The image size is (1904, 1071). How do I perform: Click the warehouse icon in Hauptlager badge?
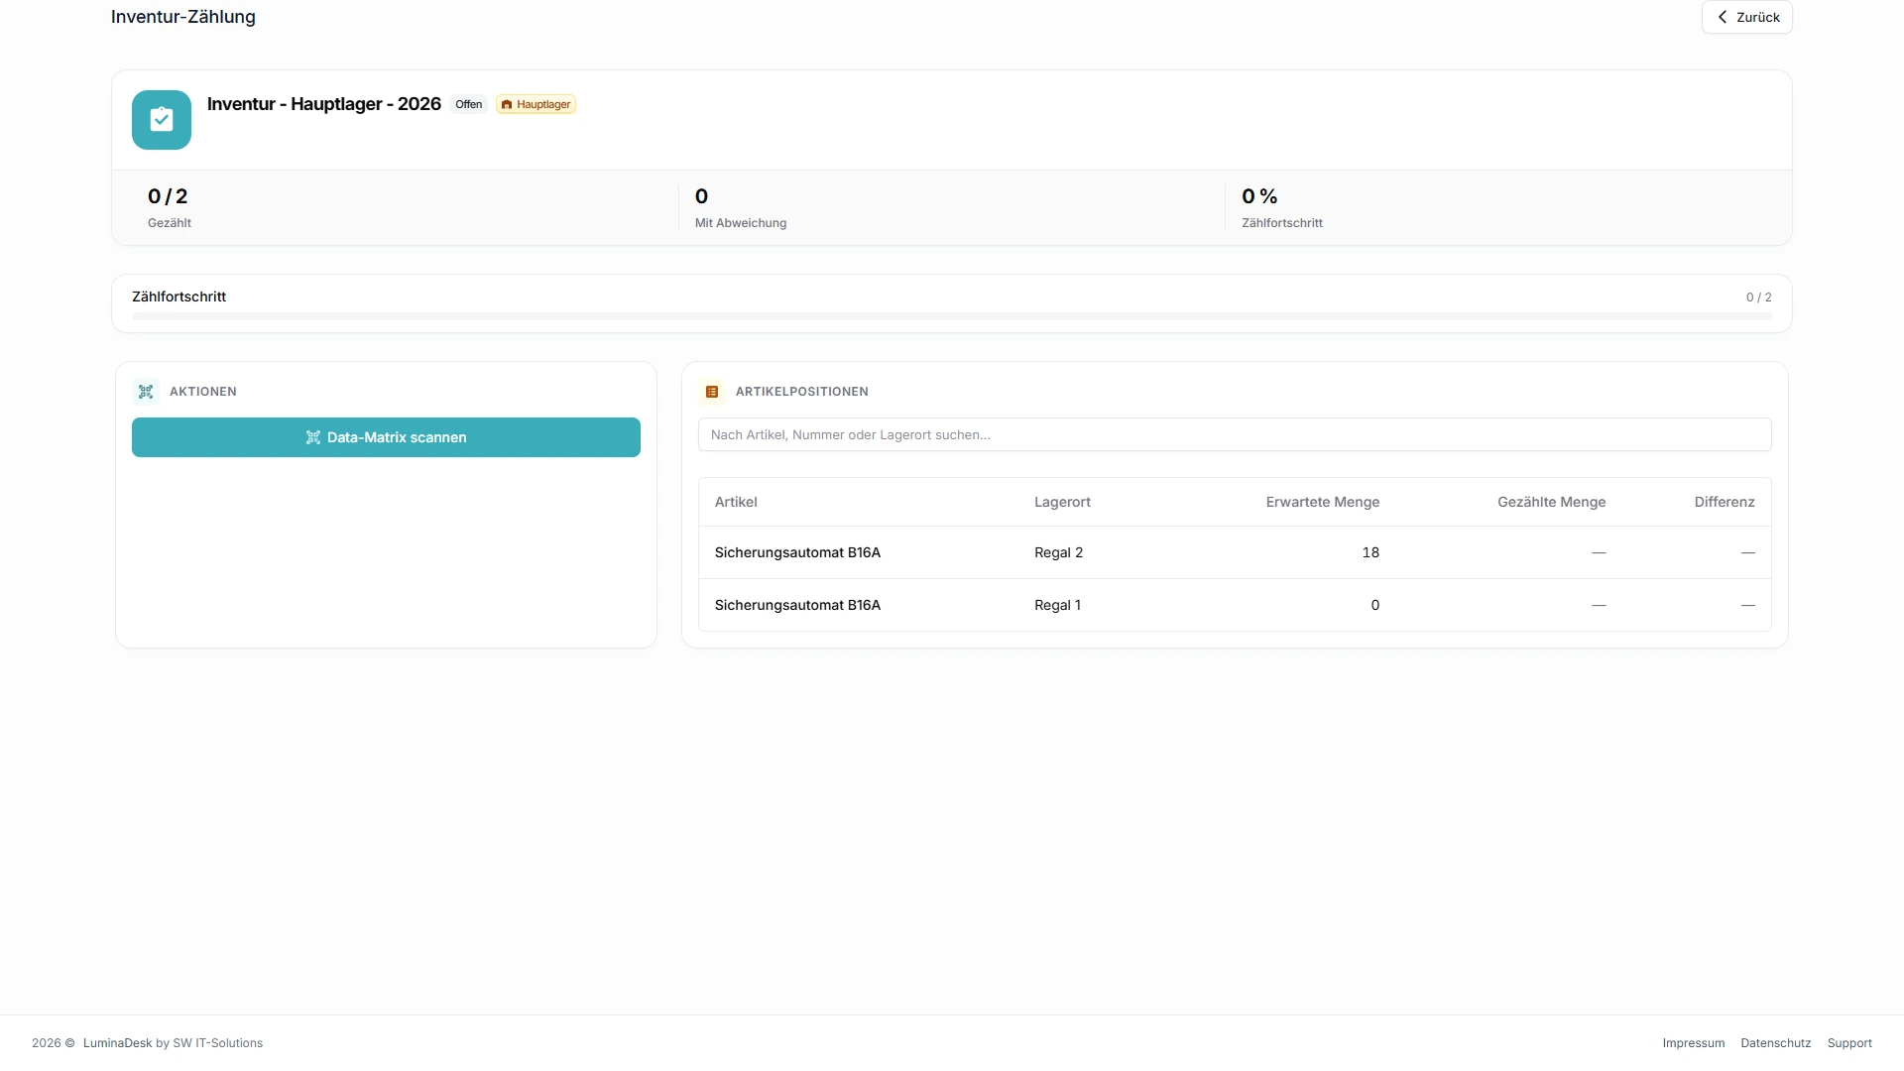[507, 104]
